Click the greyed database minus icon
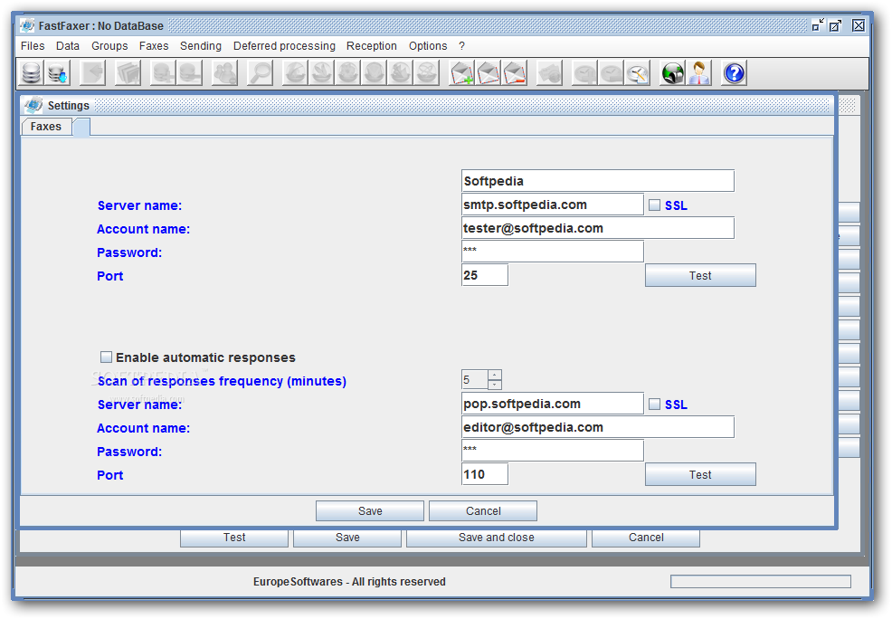 189,73
